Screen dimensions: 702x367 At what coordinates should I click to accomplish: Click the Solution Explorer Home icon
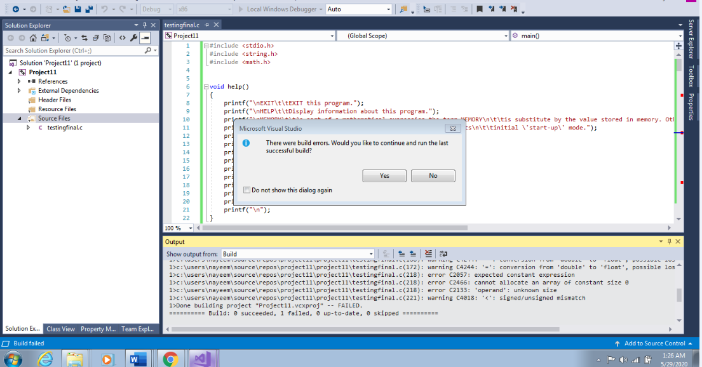click(x=33, y=38)
